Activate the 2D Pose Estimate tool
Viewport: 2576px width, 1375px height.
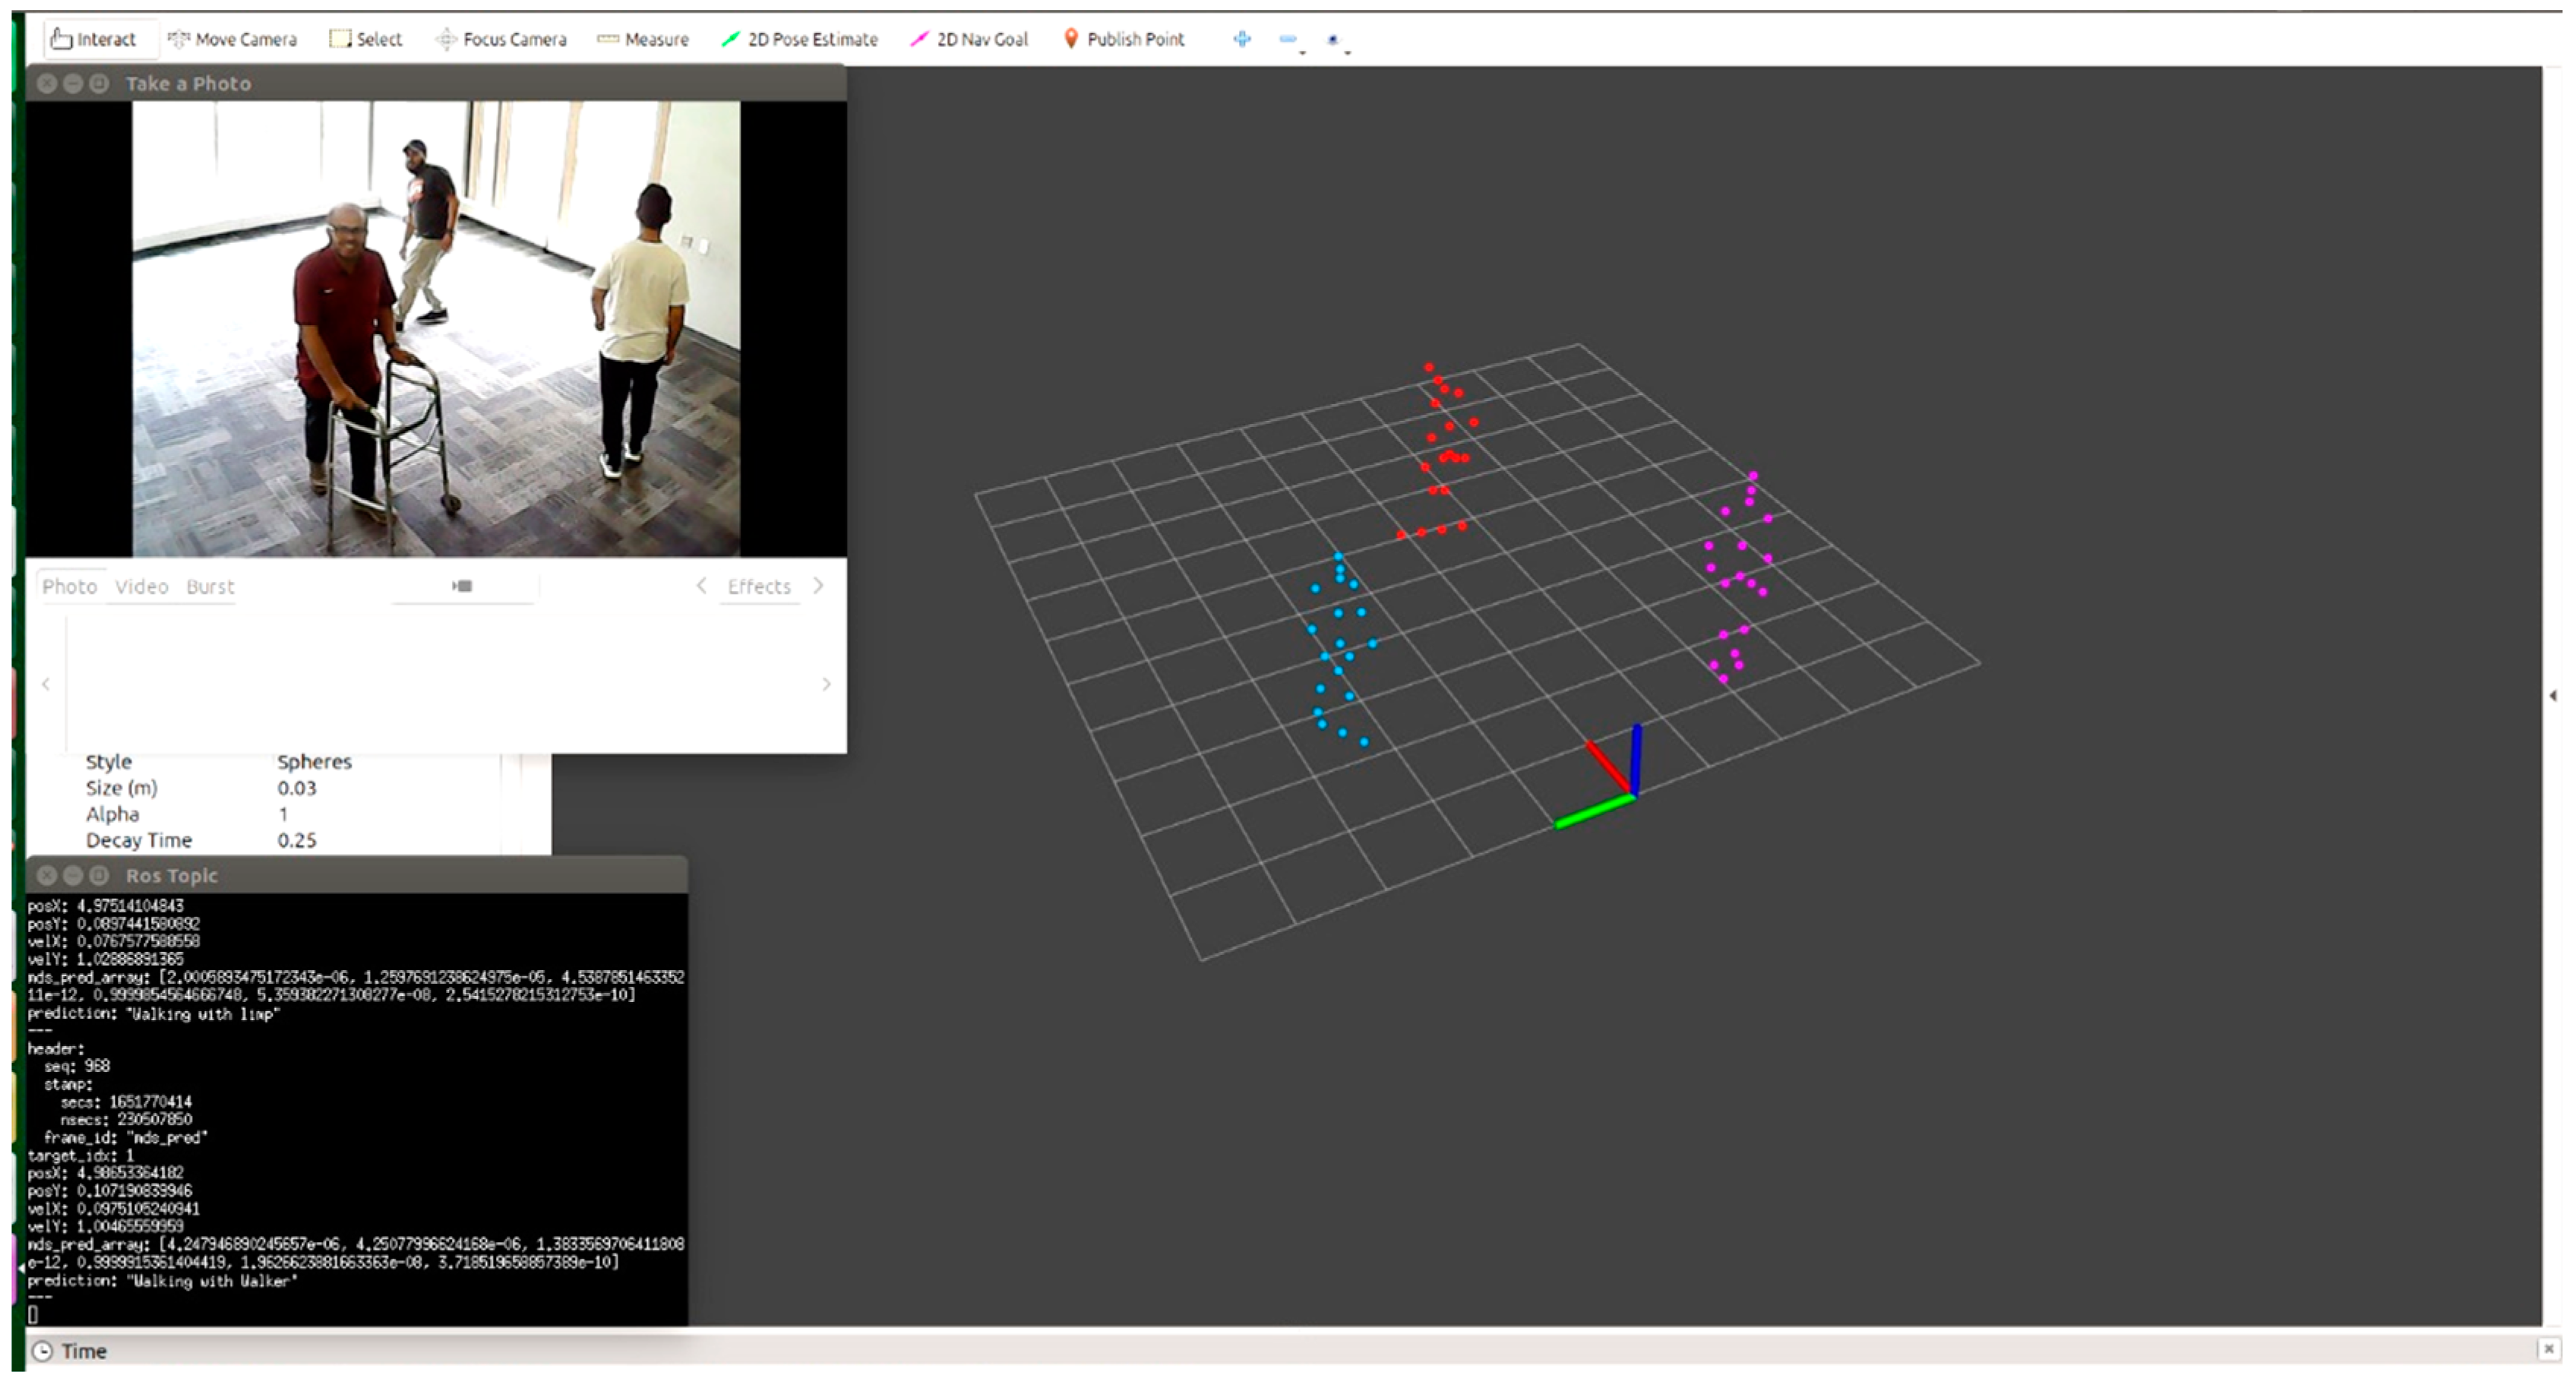tap(799, 39)
